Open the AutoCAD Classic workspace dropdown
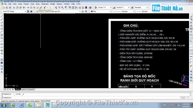 point(14,11)
